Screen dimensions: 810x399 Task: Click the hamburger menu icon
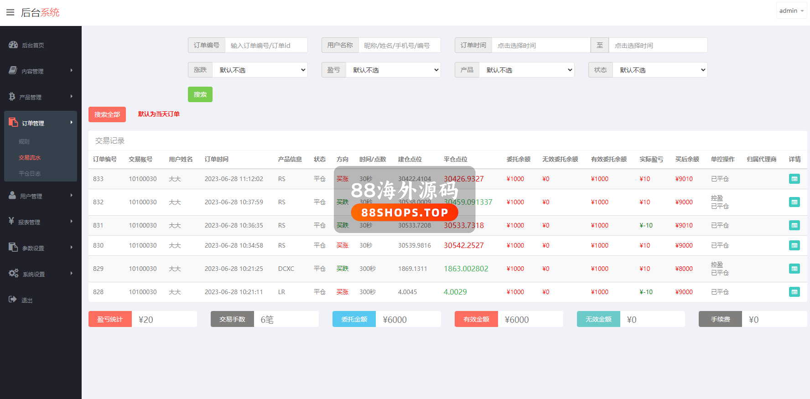pyautogui.click(x=10, y=12)
